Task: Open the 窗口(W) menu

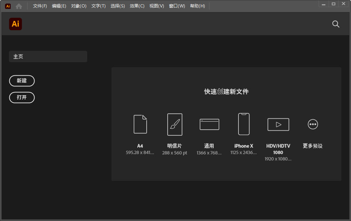Action: click(x=177, y=6)
